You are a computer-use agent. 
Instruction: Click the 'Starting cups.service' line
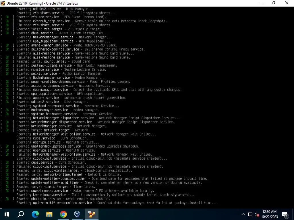pyautogui.click(x=54, y=138)
